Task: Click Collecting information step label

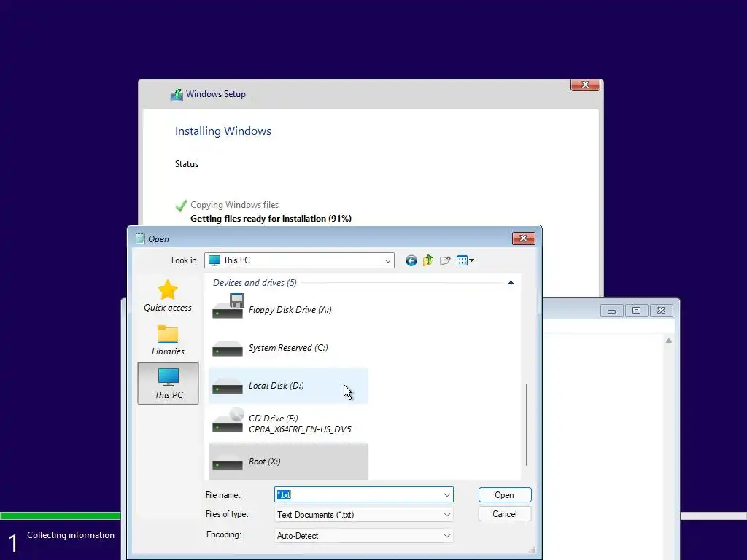Action: 71,535
